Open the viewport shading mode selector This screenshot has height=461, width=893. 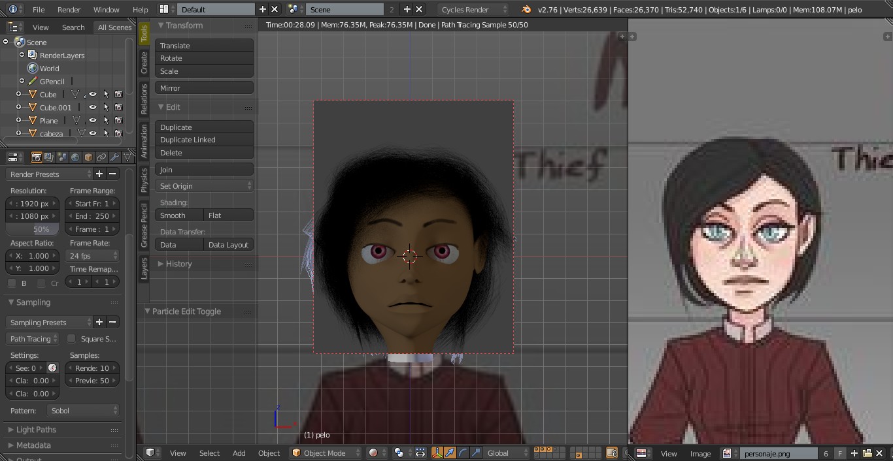[377, 453]
